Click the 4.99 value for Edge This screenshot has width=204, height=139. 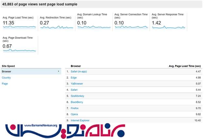click(198, 77)
